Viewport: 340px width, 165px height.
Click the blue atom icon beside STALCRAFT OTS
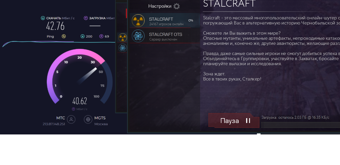pos(138,36)
